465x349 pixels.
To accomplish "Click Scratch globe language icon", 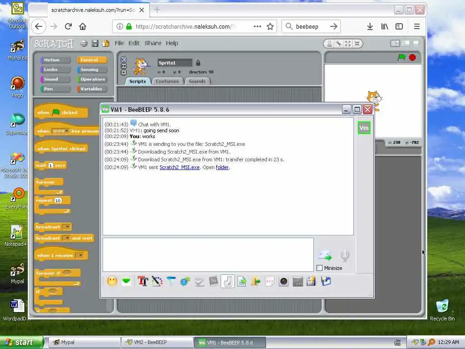I will 84,44.
